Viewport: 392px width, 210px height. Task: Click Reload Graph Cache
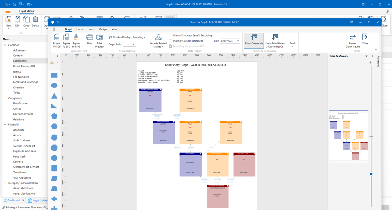[352, 41]
